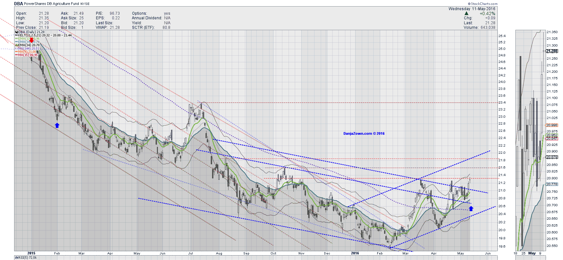Viewport: 563px width, 260px height.
Task: Click the High value 21.35
Action: 44,18
